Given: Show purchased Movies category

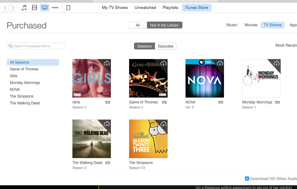Looking at the screenshot, I should pos(251,25).
